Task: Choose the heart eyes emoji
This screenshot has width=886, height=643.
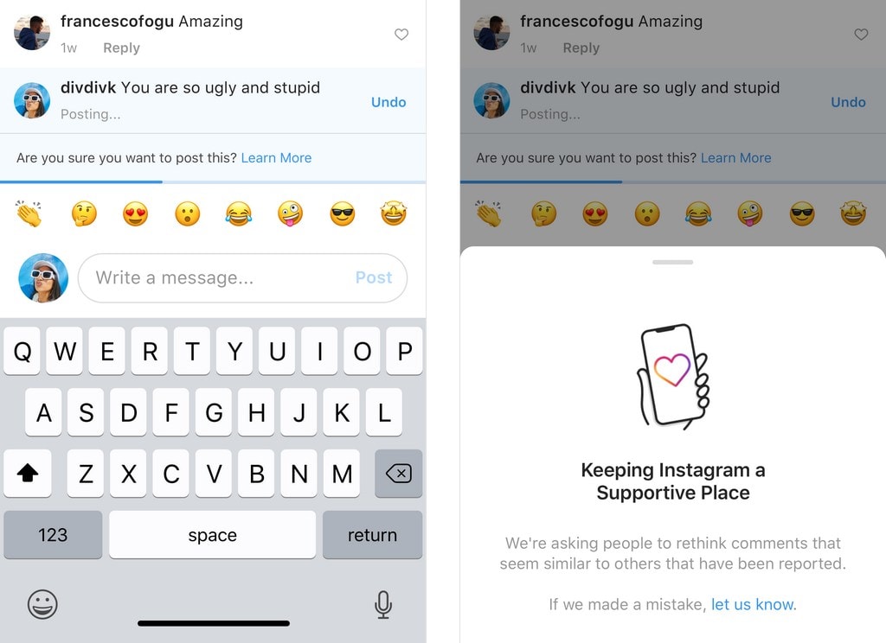Action: coord(136,214)
